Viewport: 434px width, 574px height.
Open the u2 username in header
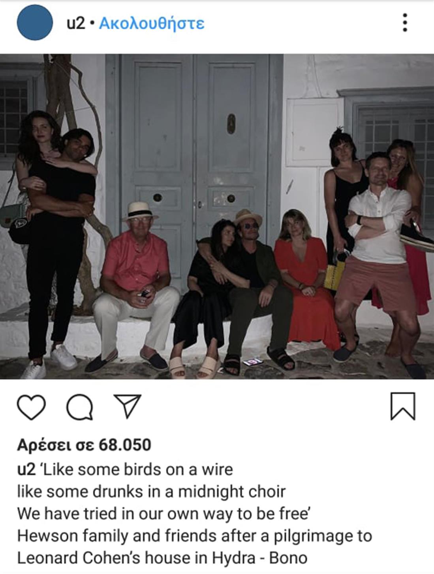click(76, 23)
